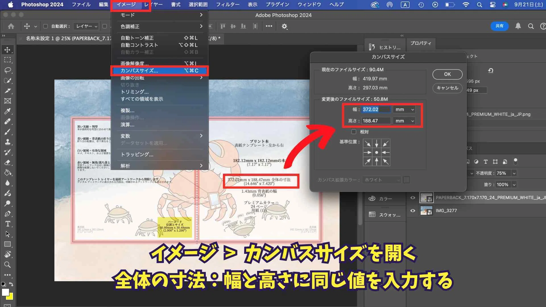Select the Blur tool
Image resolution: width=546 pixels, height=307 pixels.
point(7,183)
